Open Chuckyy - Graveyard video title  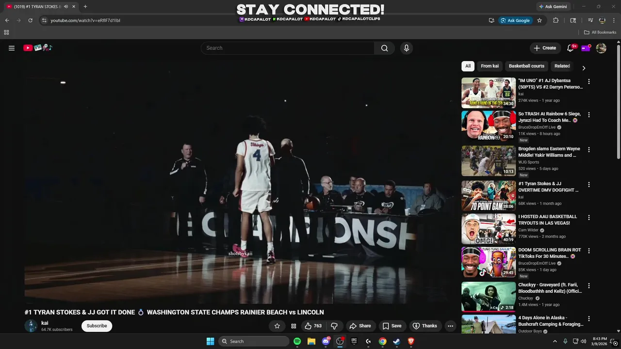point(550,288)
